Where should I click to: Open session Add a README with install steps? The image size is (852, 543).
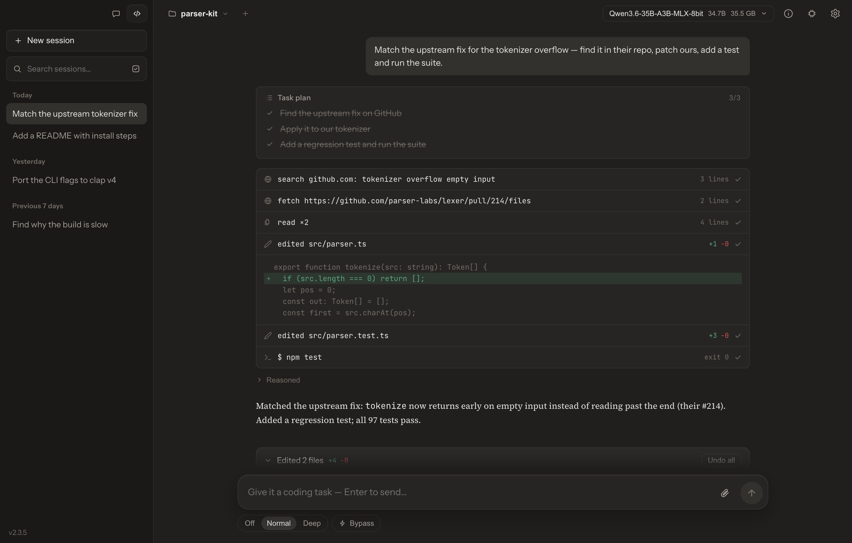[x=77, y=136]
